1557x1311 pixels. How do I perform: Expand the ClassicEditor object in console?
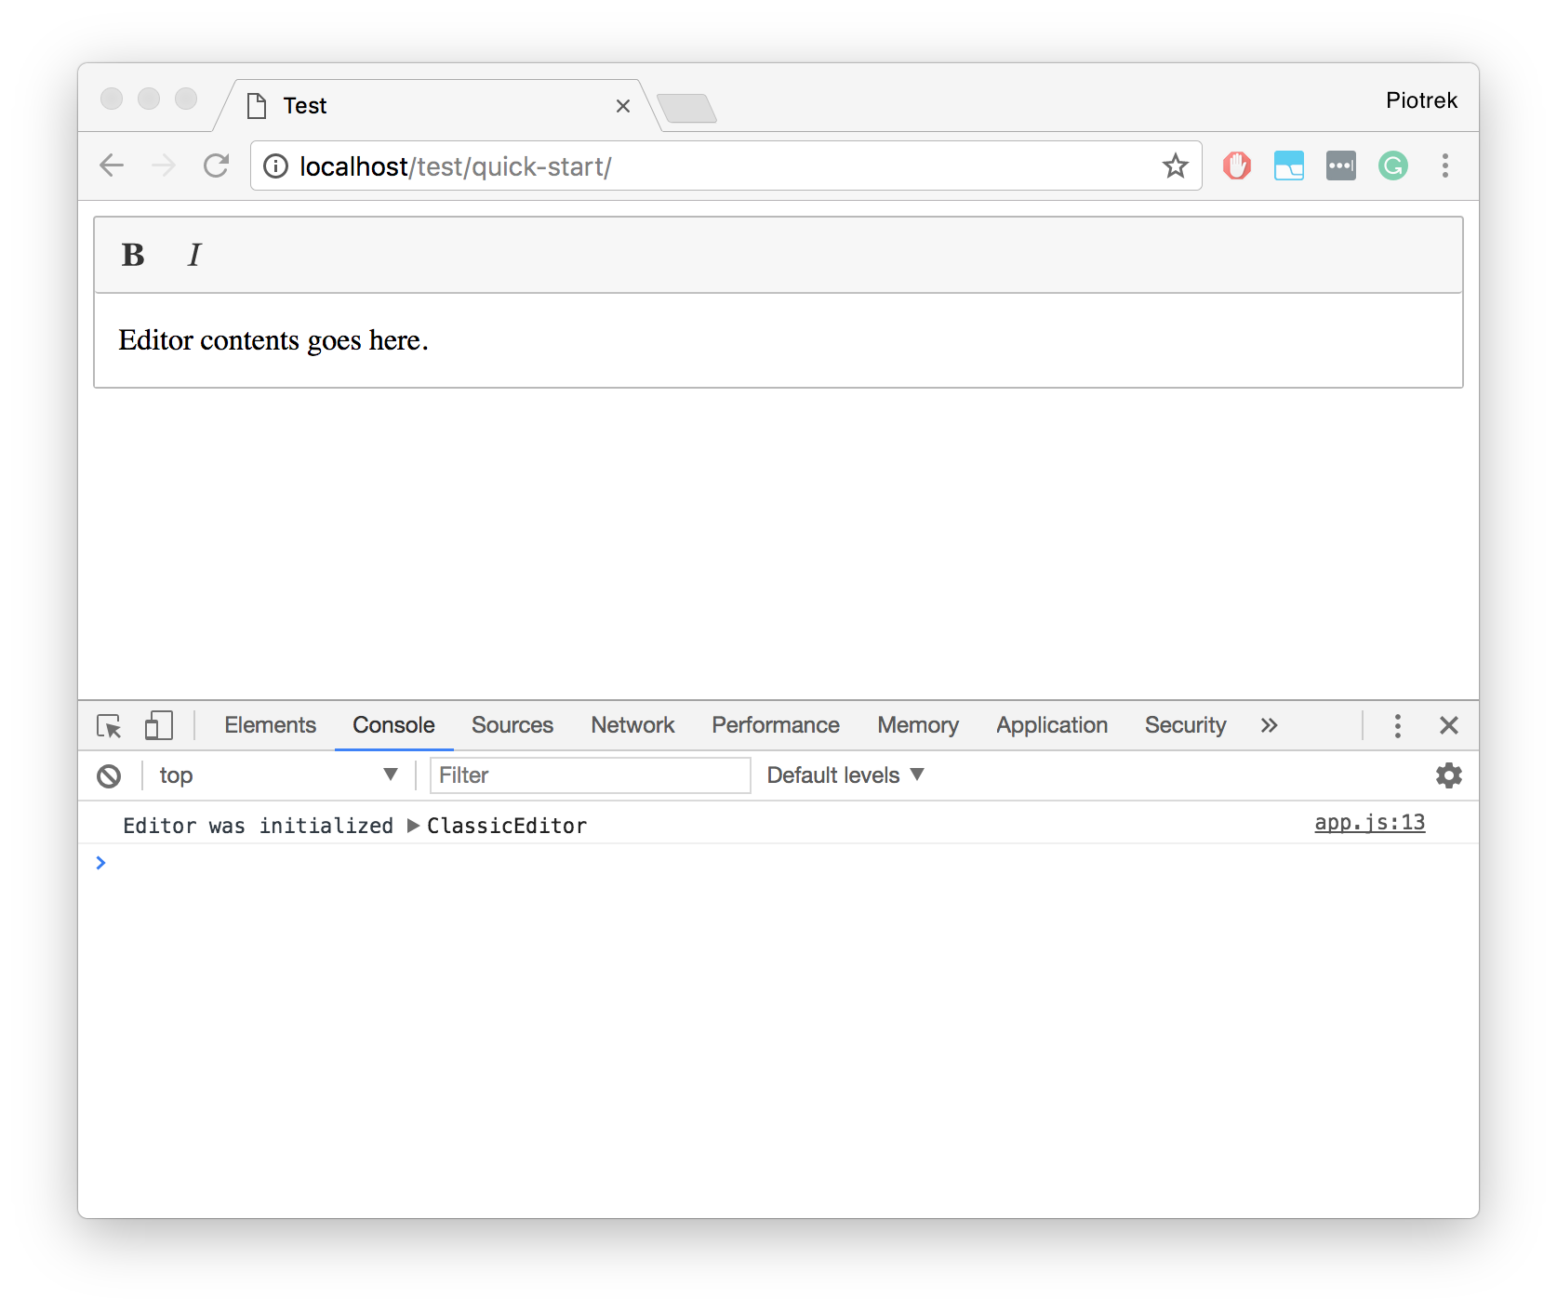(x=413, y=826)
